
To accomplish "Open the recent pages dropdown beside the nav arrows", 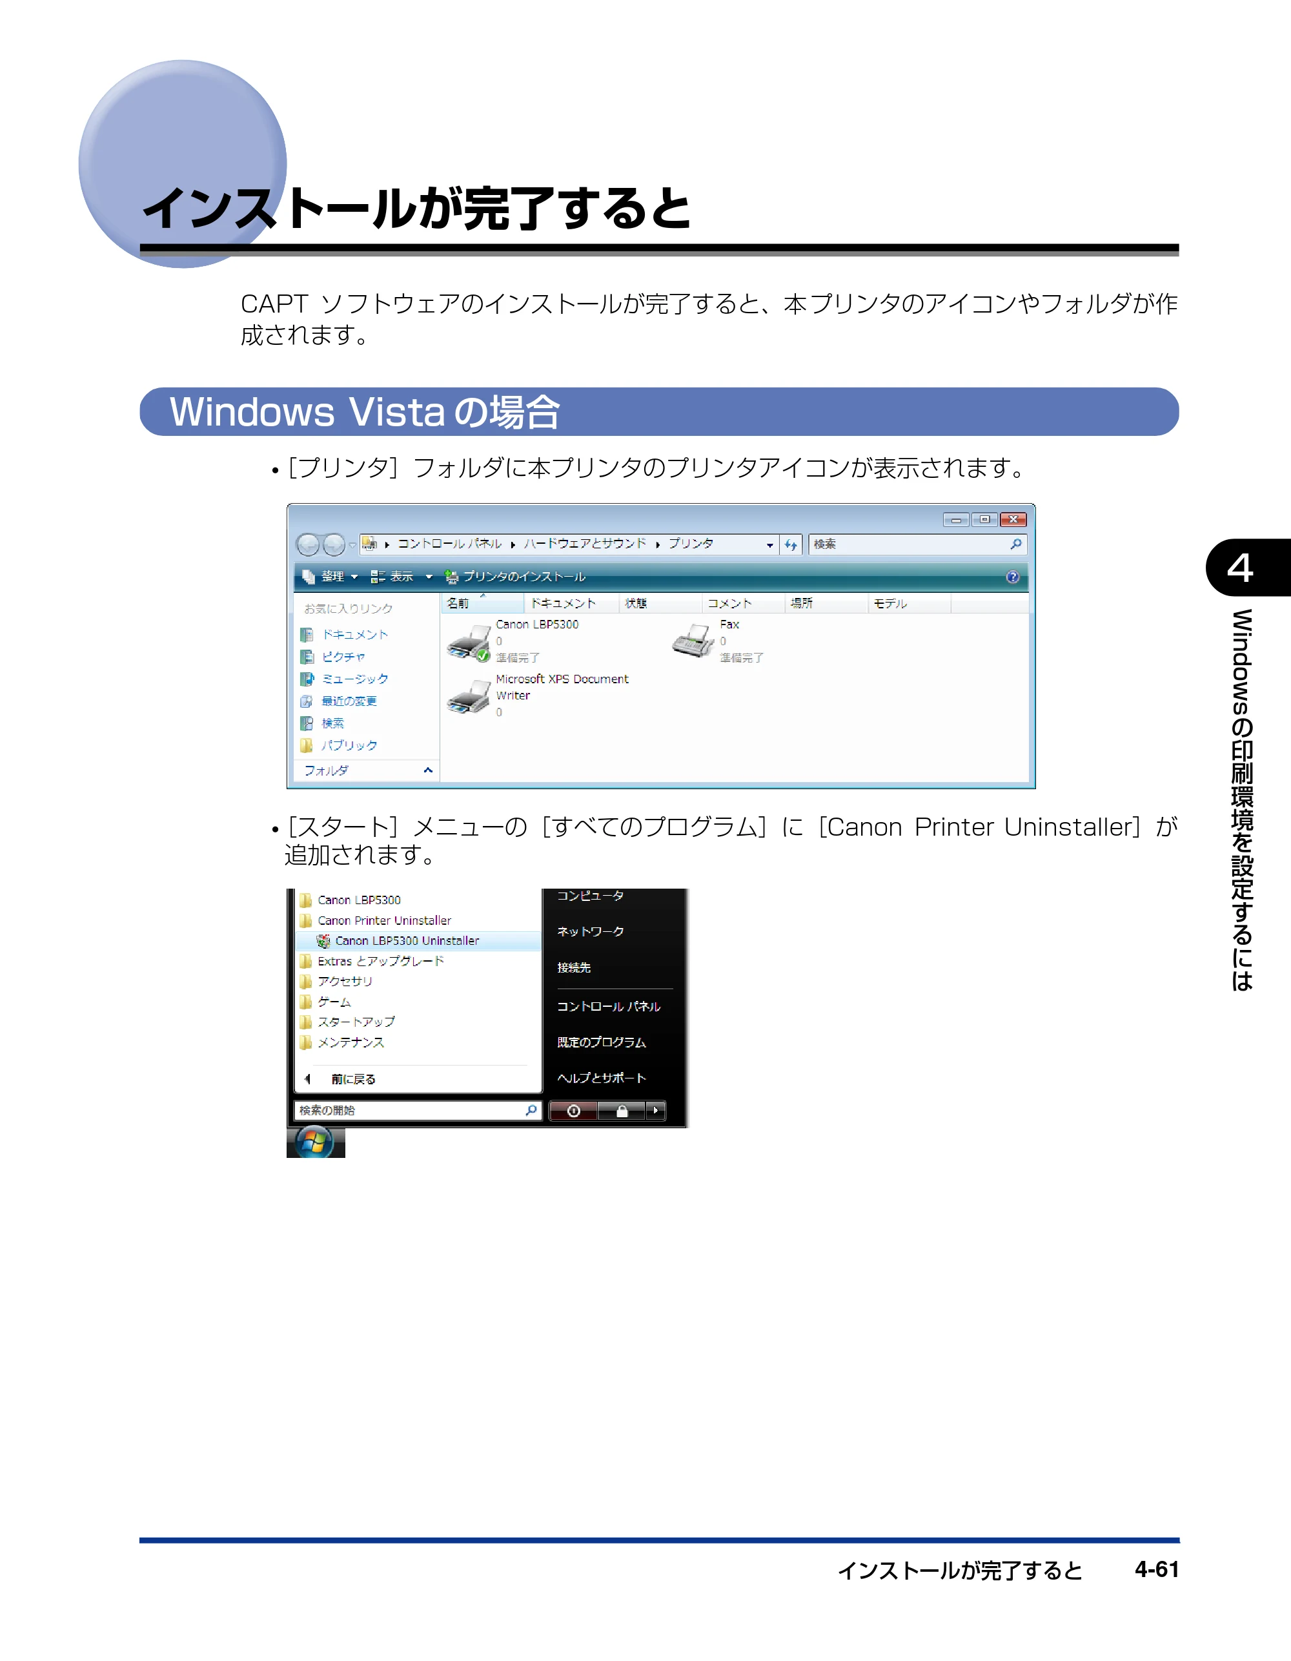I will point(352,545).
